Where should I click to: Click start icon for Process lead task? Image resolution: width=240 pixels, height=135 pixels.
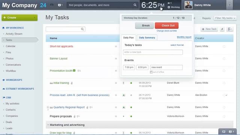click(x=124, y=95)
